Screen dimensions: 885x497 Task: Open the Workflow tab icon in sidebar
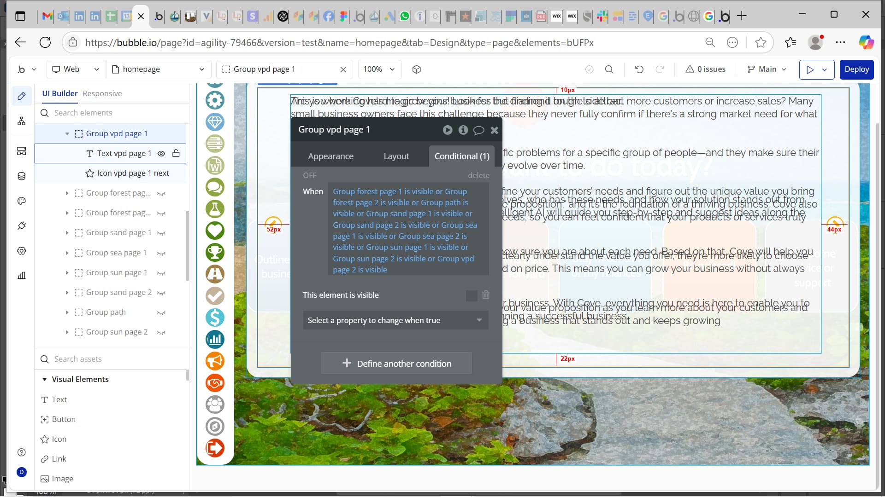click(22, 121)
